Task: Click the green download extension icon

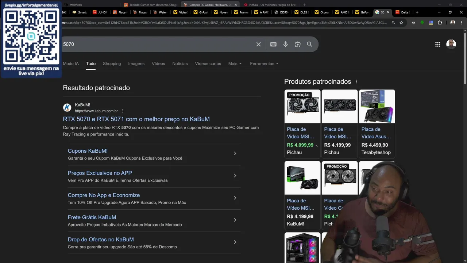Action: [x=422, y=23]
